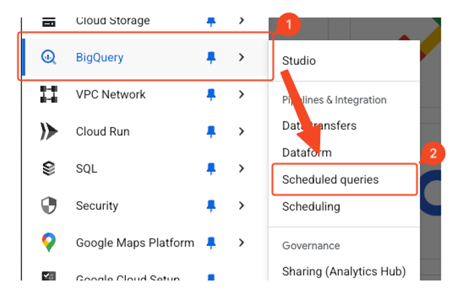The height and width of the screenshot is (298, 458).
Task: Unpin Security from the menu
Action: 211,206
